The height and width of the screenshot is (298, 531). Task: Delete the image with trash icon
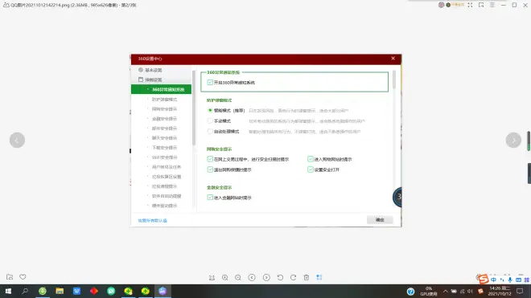(x=307, y=278)
